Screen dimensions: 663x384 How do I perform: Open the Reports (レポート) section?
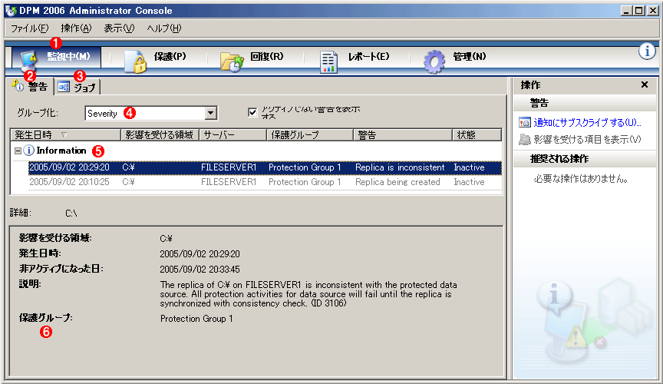coord(355,61)
